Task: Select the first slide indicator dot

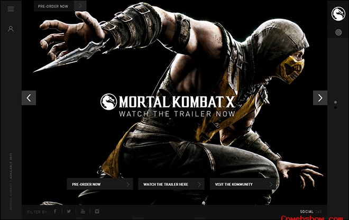Action: pyautogui.click(x=335, y=102)
